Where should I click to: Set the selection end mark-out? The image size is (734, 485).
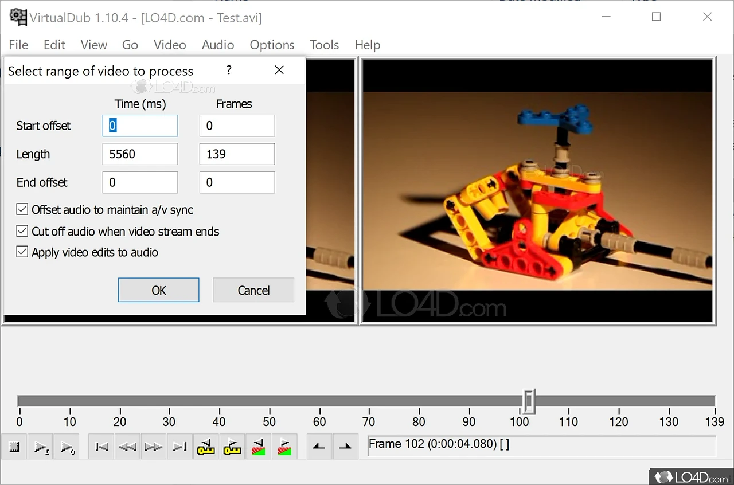click(345, 447)
